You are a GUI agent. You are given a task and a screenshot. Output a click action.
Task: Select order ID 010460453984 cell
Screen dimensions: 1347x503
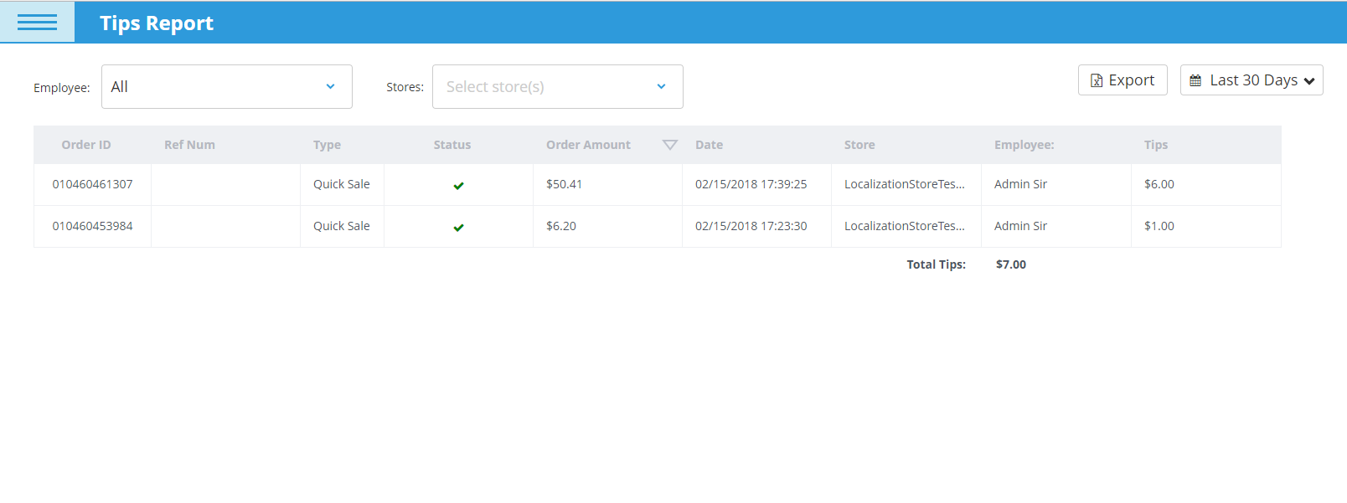pos(92,226)
